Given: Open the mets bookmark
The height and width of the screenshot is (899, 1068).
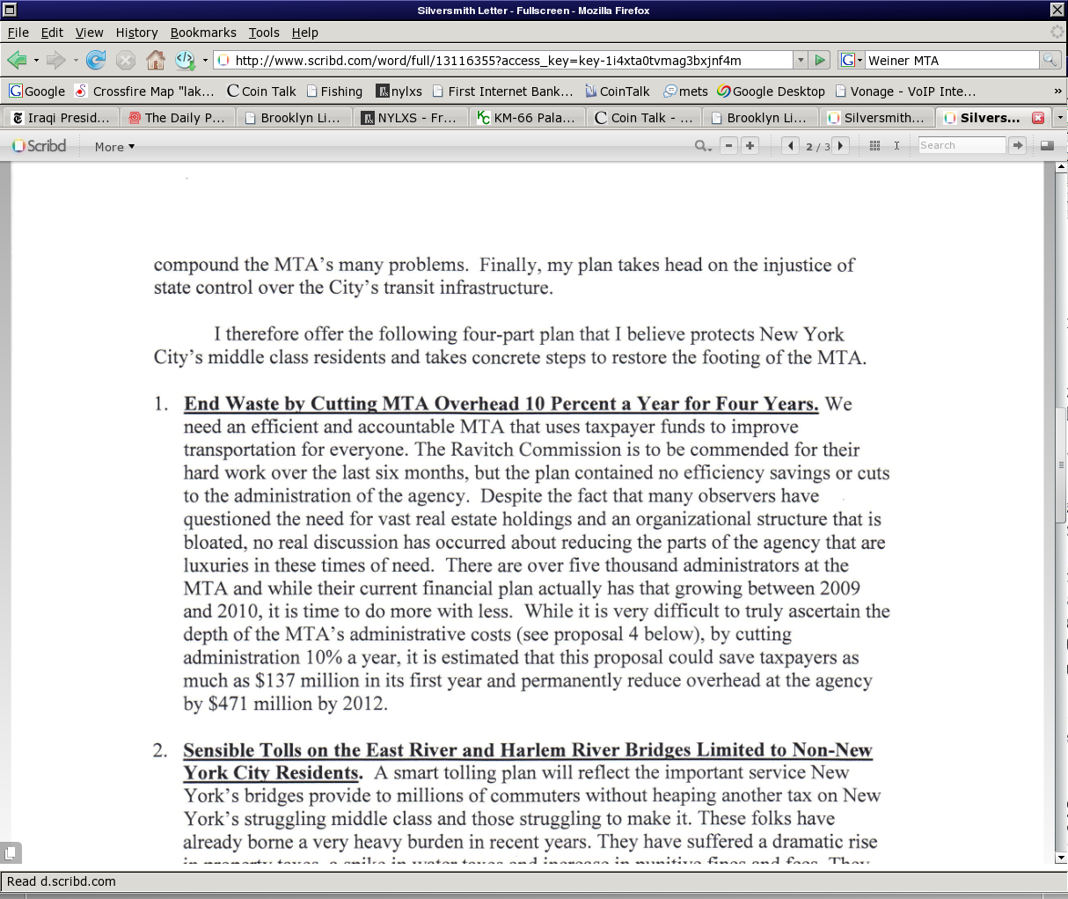Looking at the screenshot, I should [x=686, y=91].
